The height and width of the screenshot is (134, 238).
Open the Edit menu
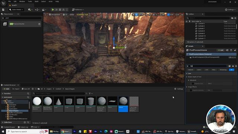(15, 1)
